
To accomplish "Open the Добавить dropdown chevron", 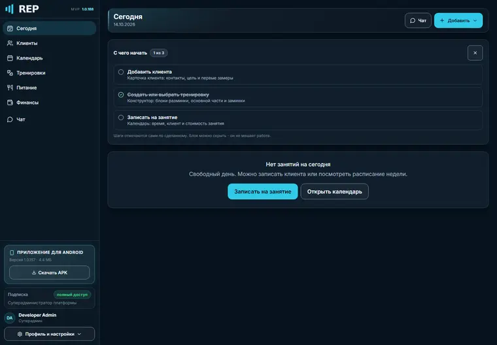I will point(475,21).
